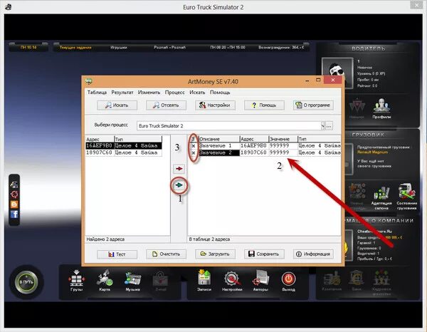427x332 pixels.
Task: Click the green arrow transfer-all button
Action: coord(179,185)
